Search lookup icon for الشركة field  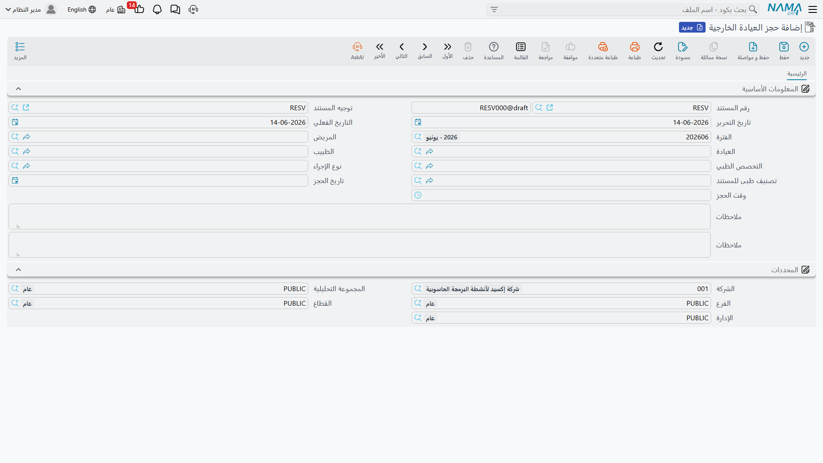pyautogui.click(x=418, y=289)
